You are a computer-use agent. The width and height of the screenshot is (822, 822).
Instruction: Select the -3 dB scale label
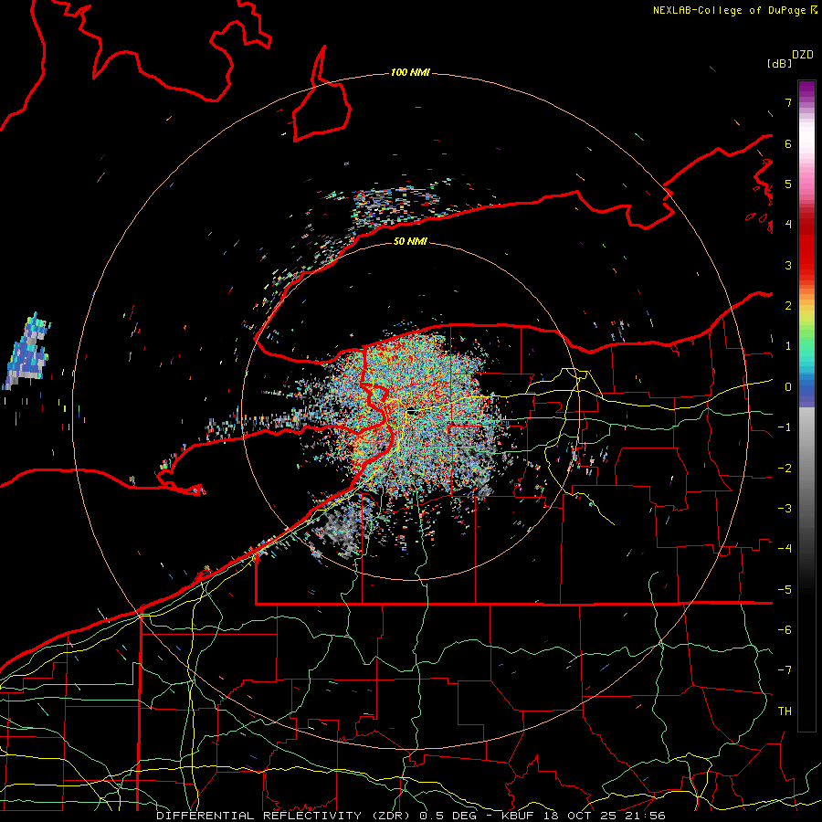click(785, 509)
